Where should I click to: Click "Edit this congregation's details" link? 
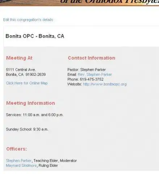tap(28, 20)
